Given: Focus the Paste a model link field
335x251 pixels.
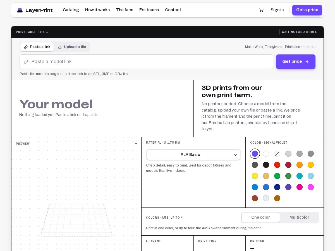Looking at the screenshot, I should point(146,62).
